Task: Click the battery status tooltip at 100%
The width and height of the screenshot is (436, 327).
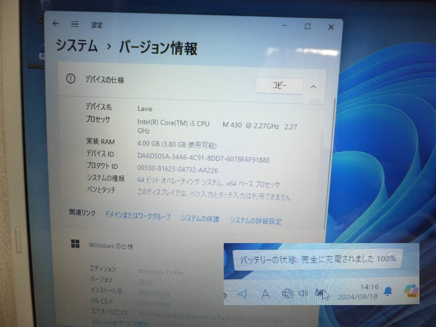Action: tap(318, 259)
